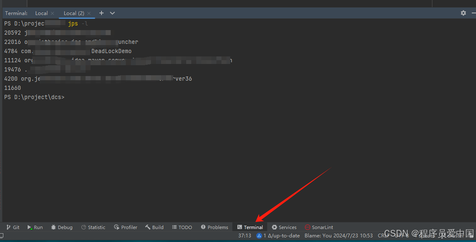Screen dimensions: 476x242
Task: Click the PS D:\project\dcs> prompt
Action: [x=34, y=97]
